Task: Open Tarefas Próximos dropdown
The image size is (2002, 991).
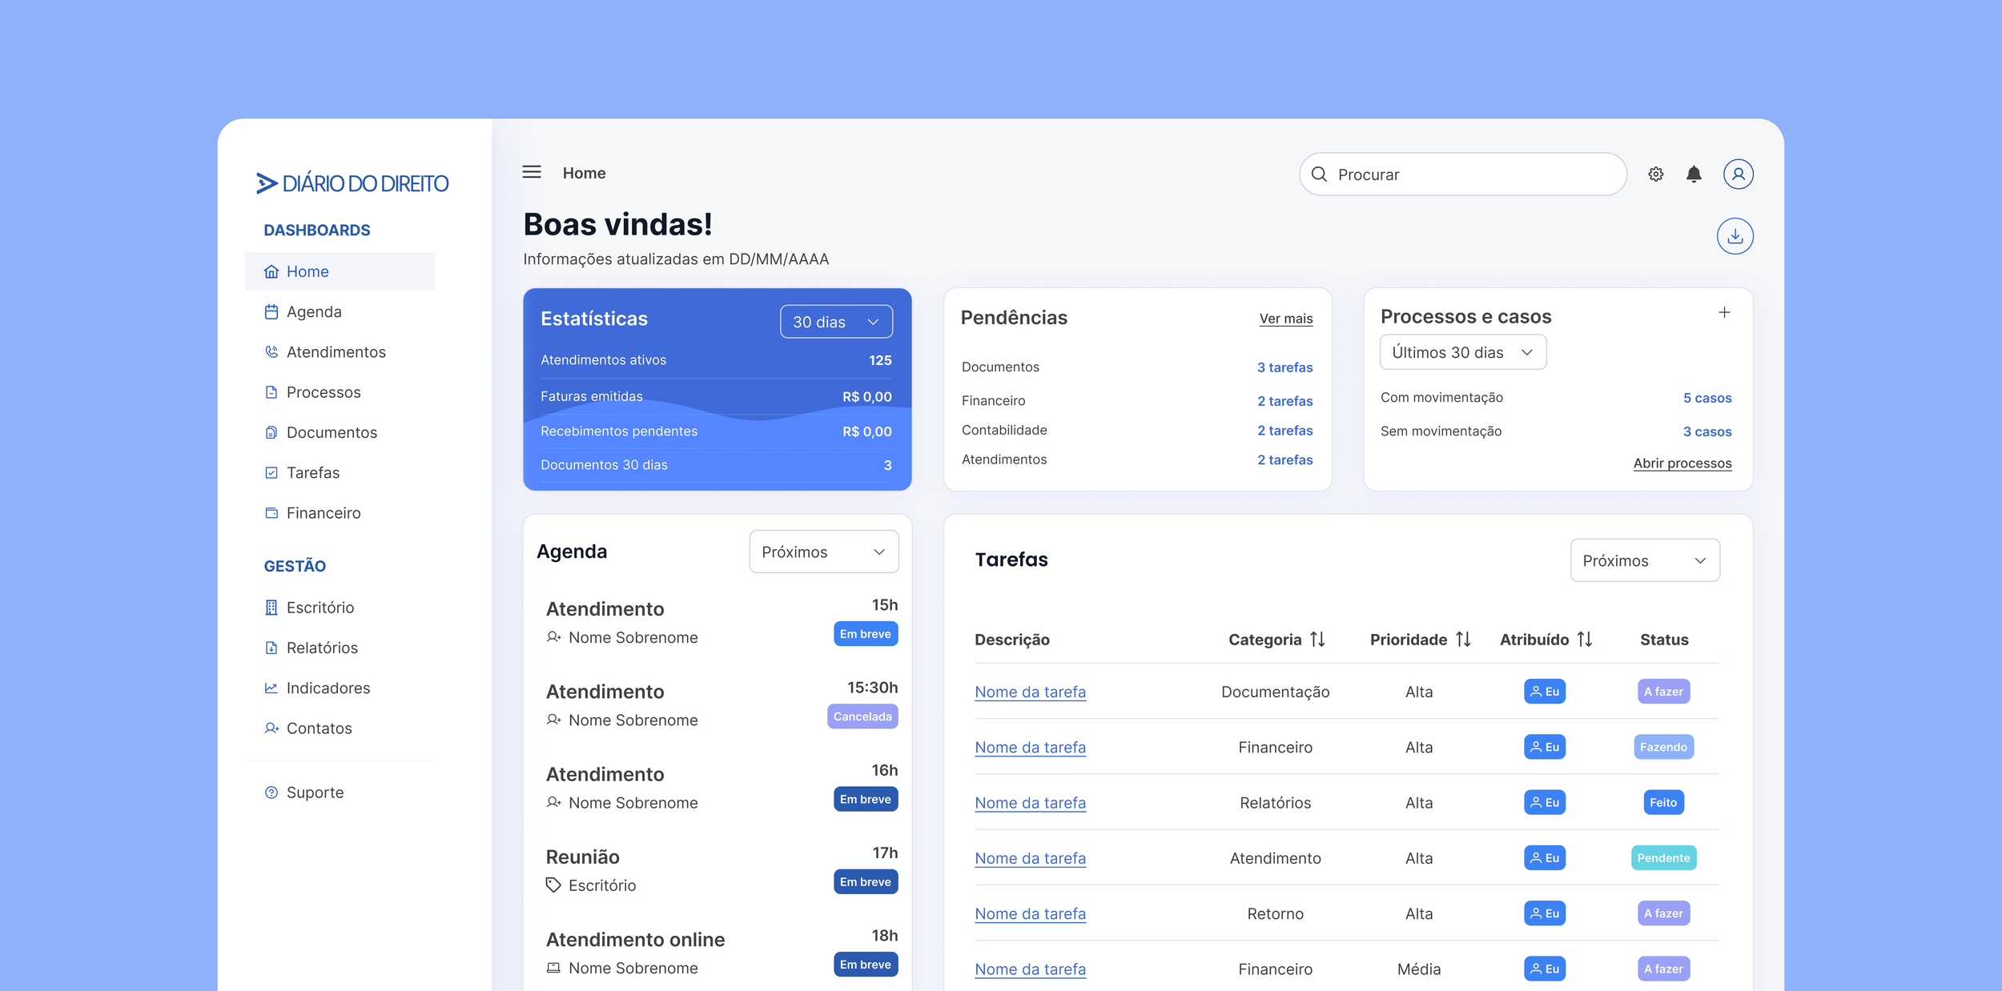Action: point(1644,561)
